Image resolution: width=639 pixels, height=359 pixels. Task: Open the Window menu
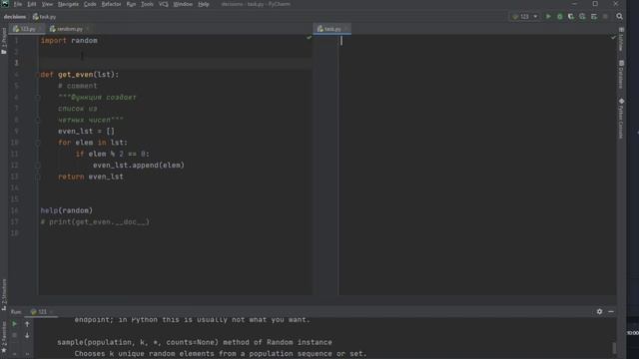point(183,4)
